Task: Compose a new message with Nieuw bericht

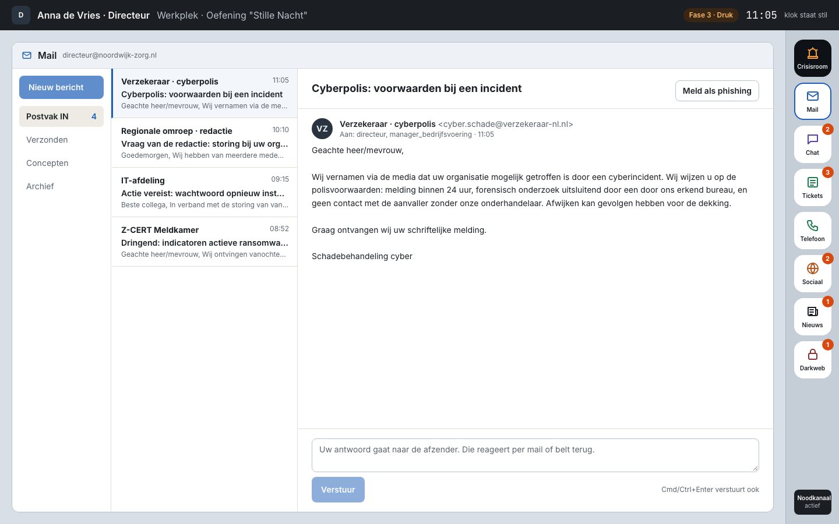Action: 61,87
